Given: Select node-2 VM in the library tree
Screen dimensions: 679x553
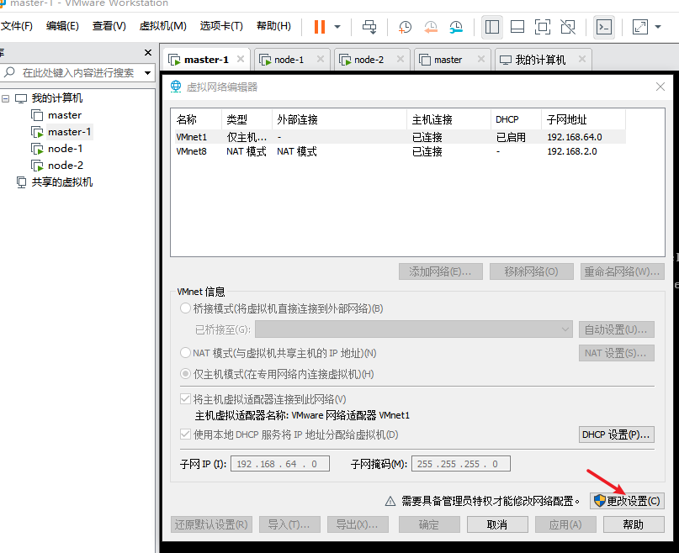Looking at the screenshot, I should pyautogui.click(x=66, y=166).
